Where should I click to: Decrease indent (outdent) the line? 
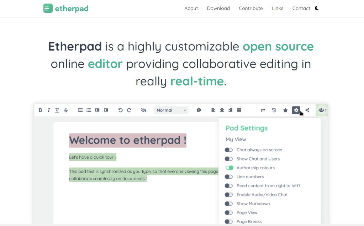(106, 110)
